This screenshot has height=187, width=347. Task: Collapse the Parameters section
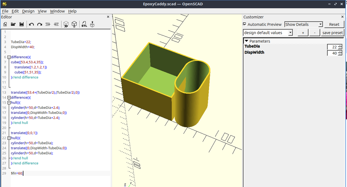tap(246, 41)
